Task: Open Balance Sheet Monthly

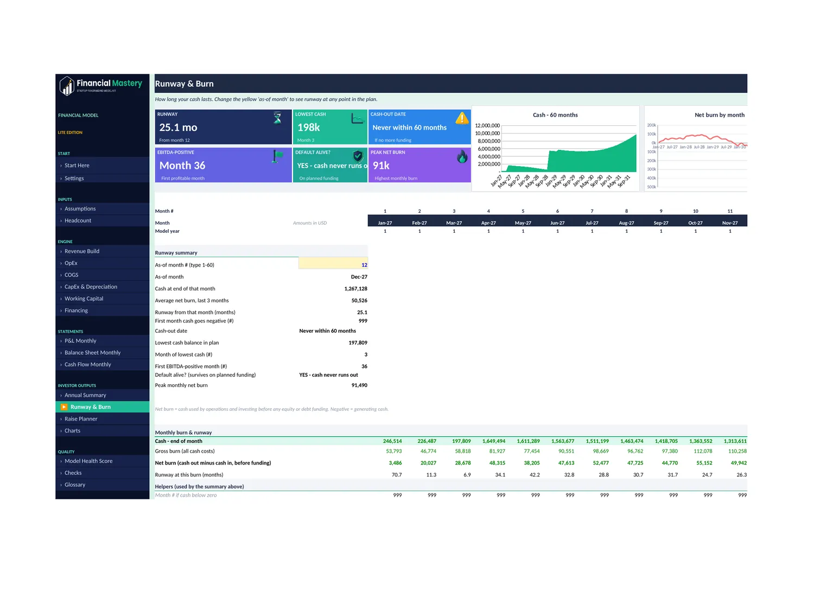Action: 103,353
